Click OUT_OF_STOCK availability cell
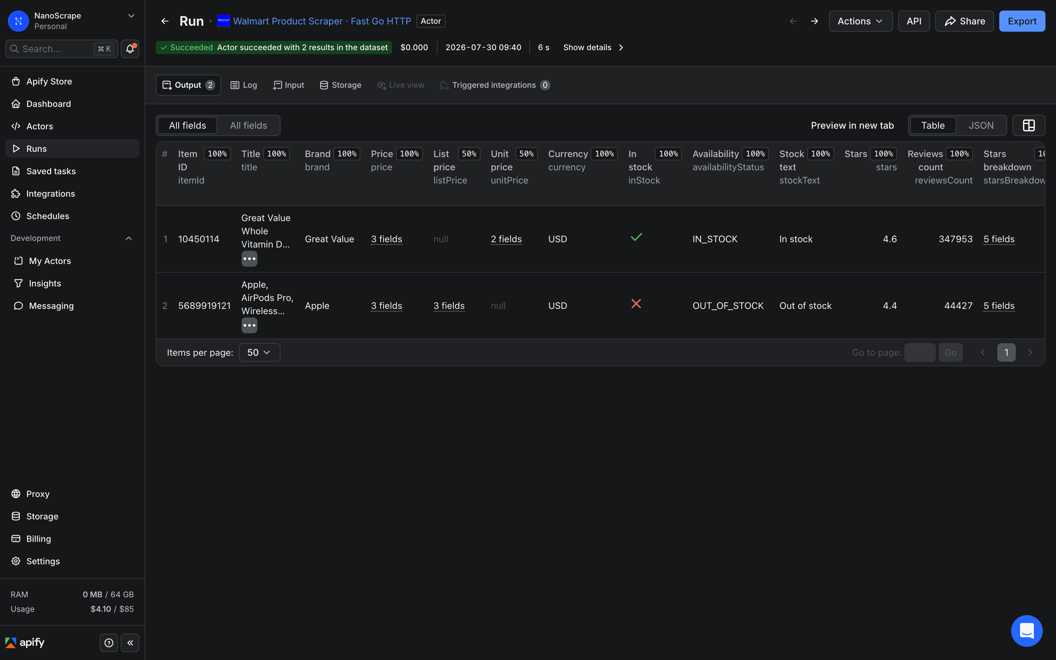The height and width of the screenshot is (660, 1056). pos(728,306)
